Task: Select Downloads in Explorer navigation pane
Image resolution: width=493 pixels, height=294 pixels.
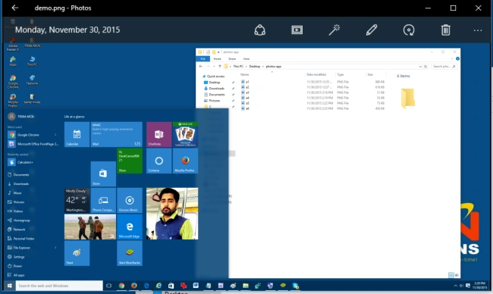Action: click(x=215, y=88)
